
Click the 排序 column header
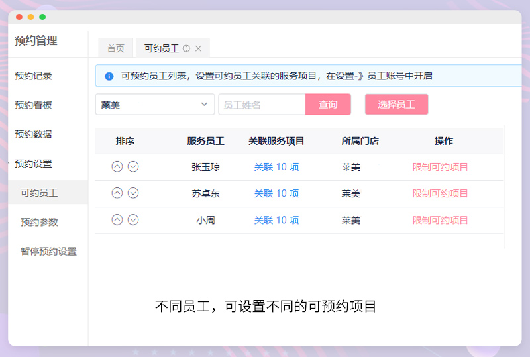125,141
